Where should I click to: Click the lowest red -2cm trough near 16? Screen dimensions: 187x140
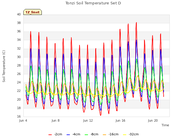click(101, 115)
